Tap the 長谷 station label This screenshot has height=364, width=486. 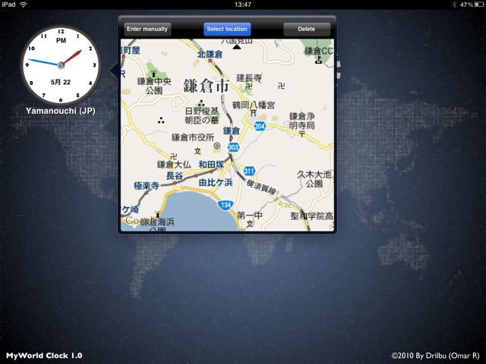(x=175, y=176)
